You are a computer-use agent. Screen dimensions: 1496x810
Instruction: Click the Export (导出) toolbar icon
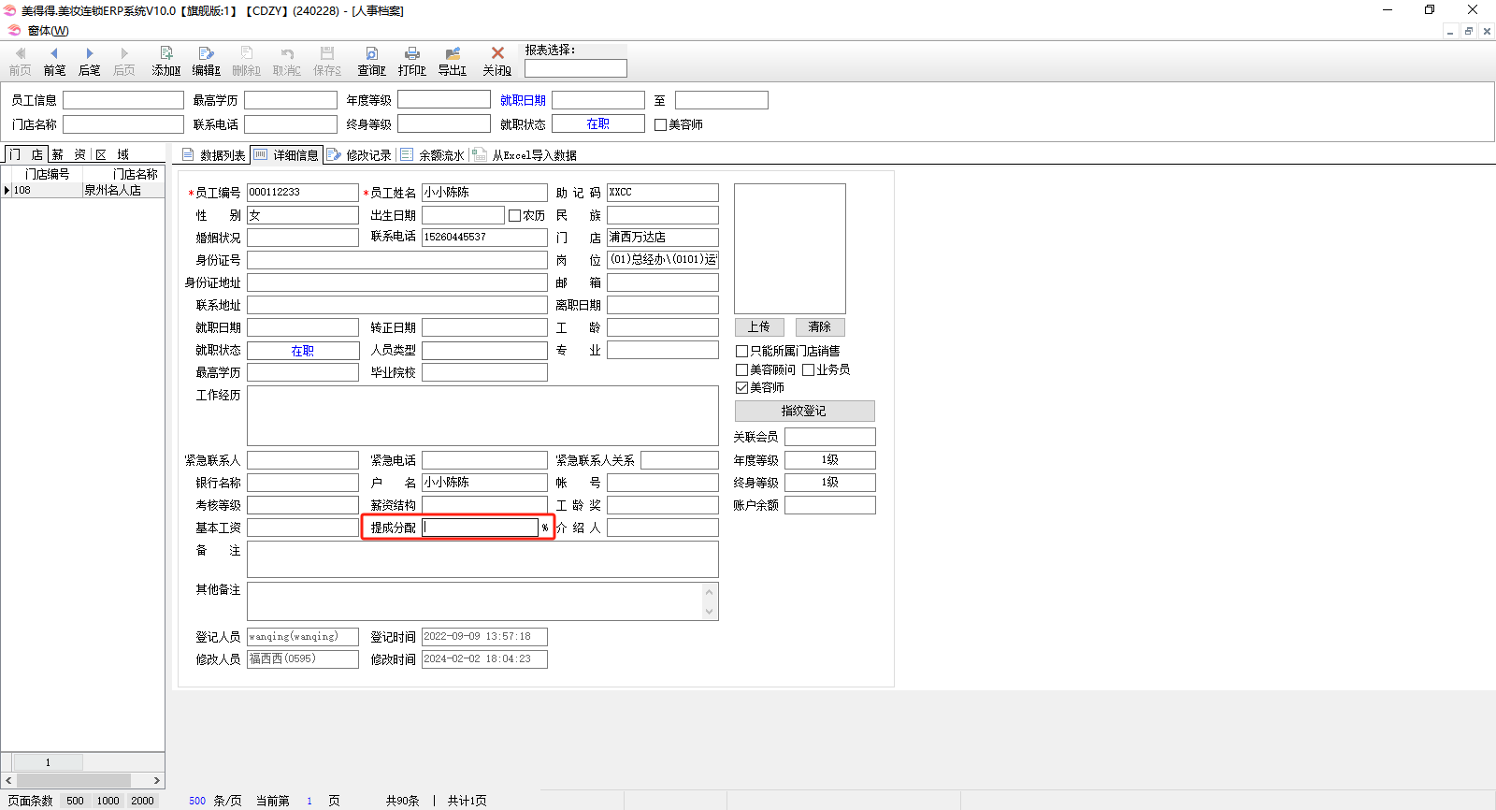pos(453,62)
